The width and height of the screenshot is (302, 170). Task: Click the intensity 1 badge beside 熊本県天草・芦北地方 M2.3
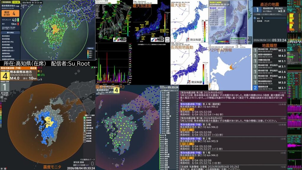[x=257, y=10]
